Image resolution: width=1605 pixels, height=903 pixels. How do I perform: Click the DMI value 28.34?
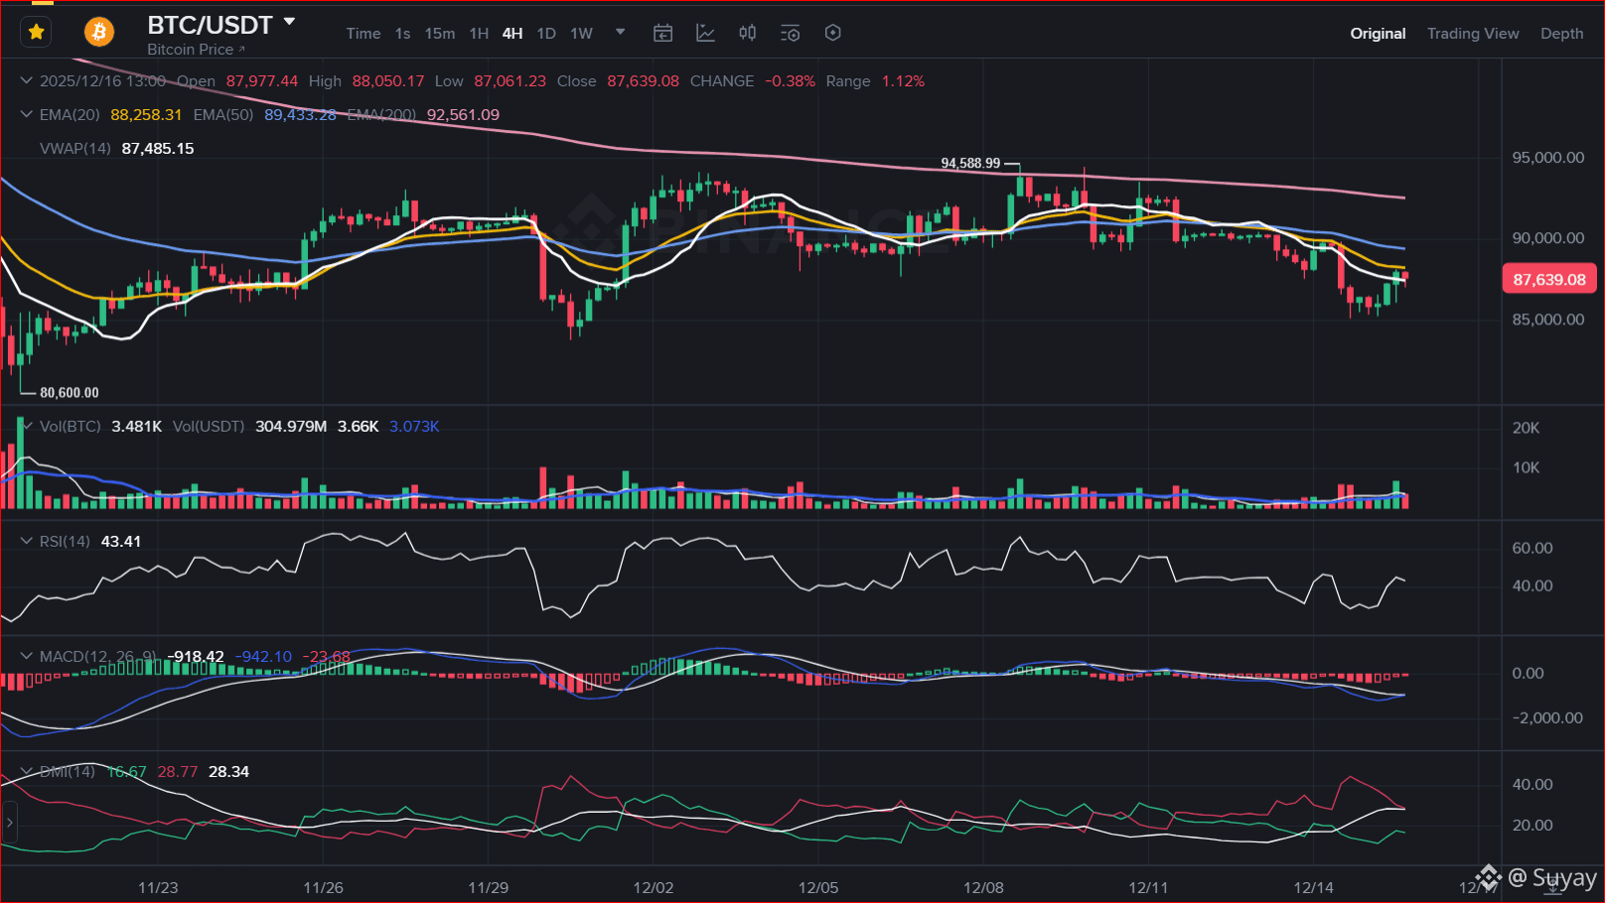tap(228, 772)
